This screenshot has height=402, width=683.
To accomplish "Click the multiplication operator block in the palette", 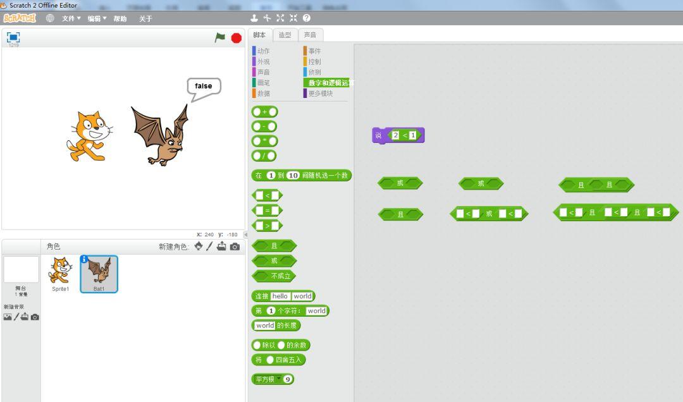I will [x=264, y=141].
